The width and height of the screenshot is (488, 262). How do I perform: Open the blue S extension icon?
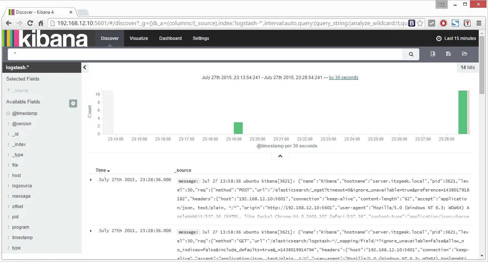(455, 23)
